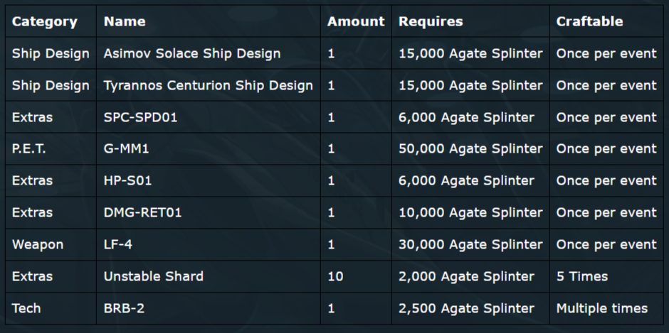Select the LF-4 weapon name
The image size is (669, 333).
pyautogui.click(x=117, y=245)
